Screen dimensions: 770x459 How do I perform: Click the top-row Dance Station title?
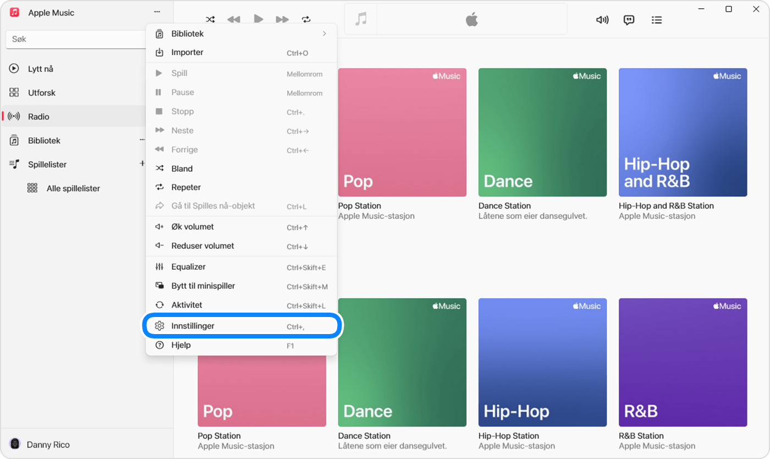504,206
